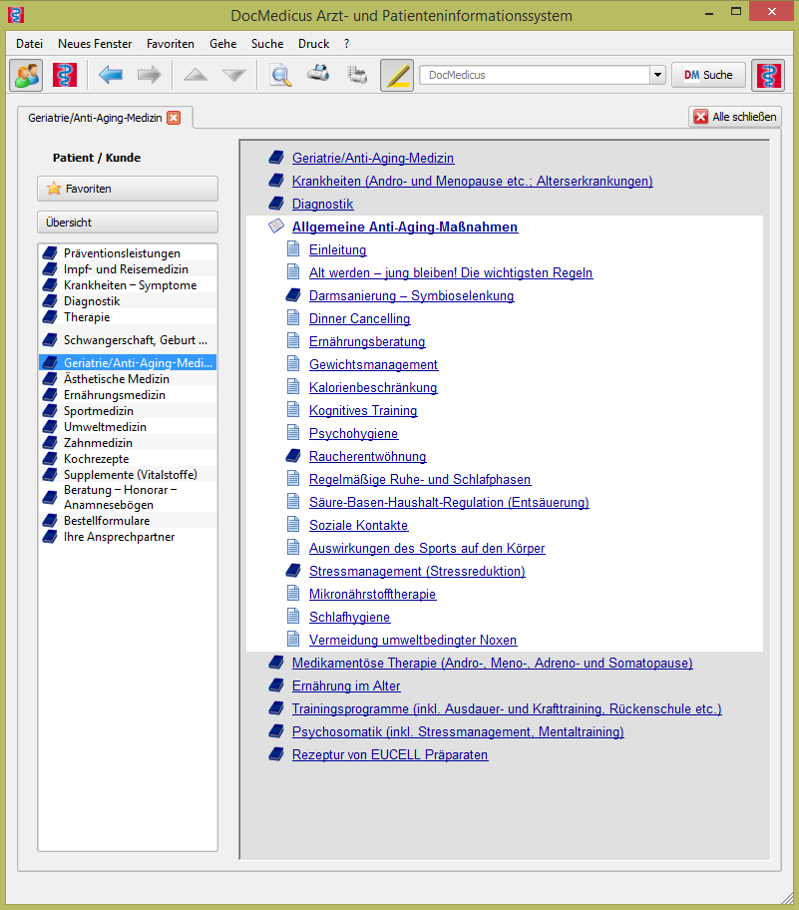Image resolution: width=799 pixels, height=910 pixels.
Task: Open the Trainingsprogramme link
Action: coord(507,708)
